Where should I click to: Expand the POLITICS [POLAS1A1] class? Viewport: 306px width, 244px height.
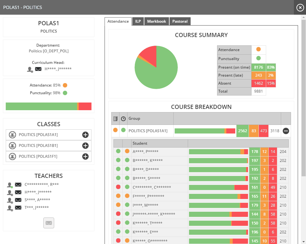tap(85, 135)
